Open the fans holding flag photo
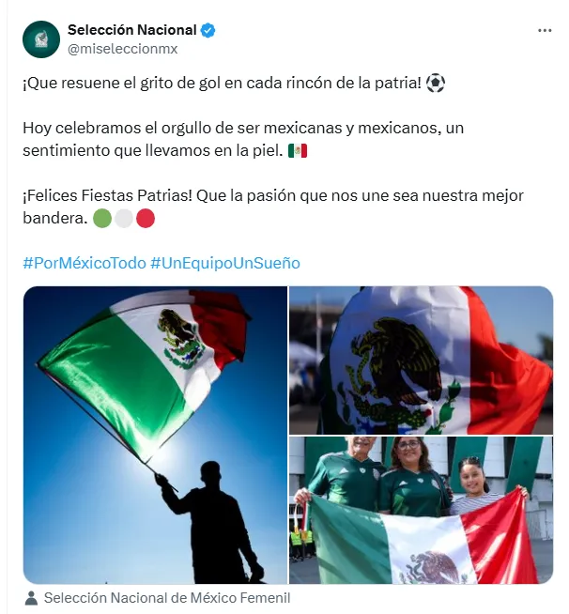Viewport: 569px width, 614px height. pyautogui.click(x=421, y=510)
